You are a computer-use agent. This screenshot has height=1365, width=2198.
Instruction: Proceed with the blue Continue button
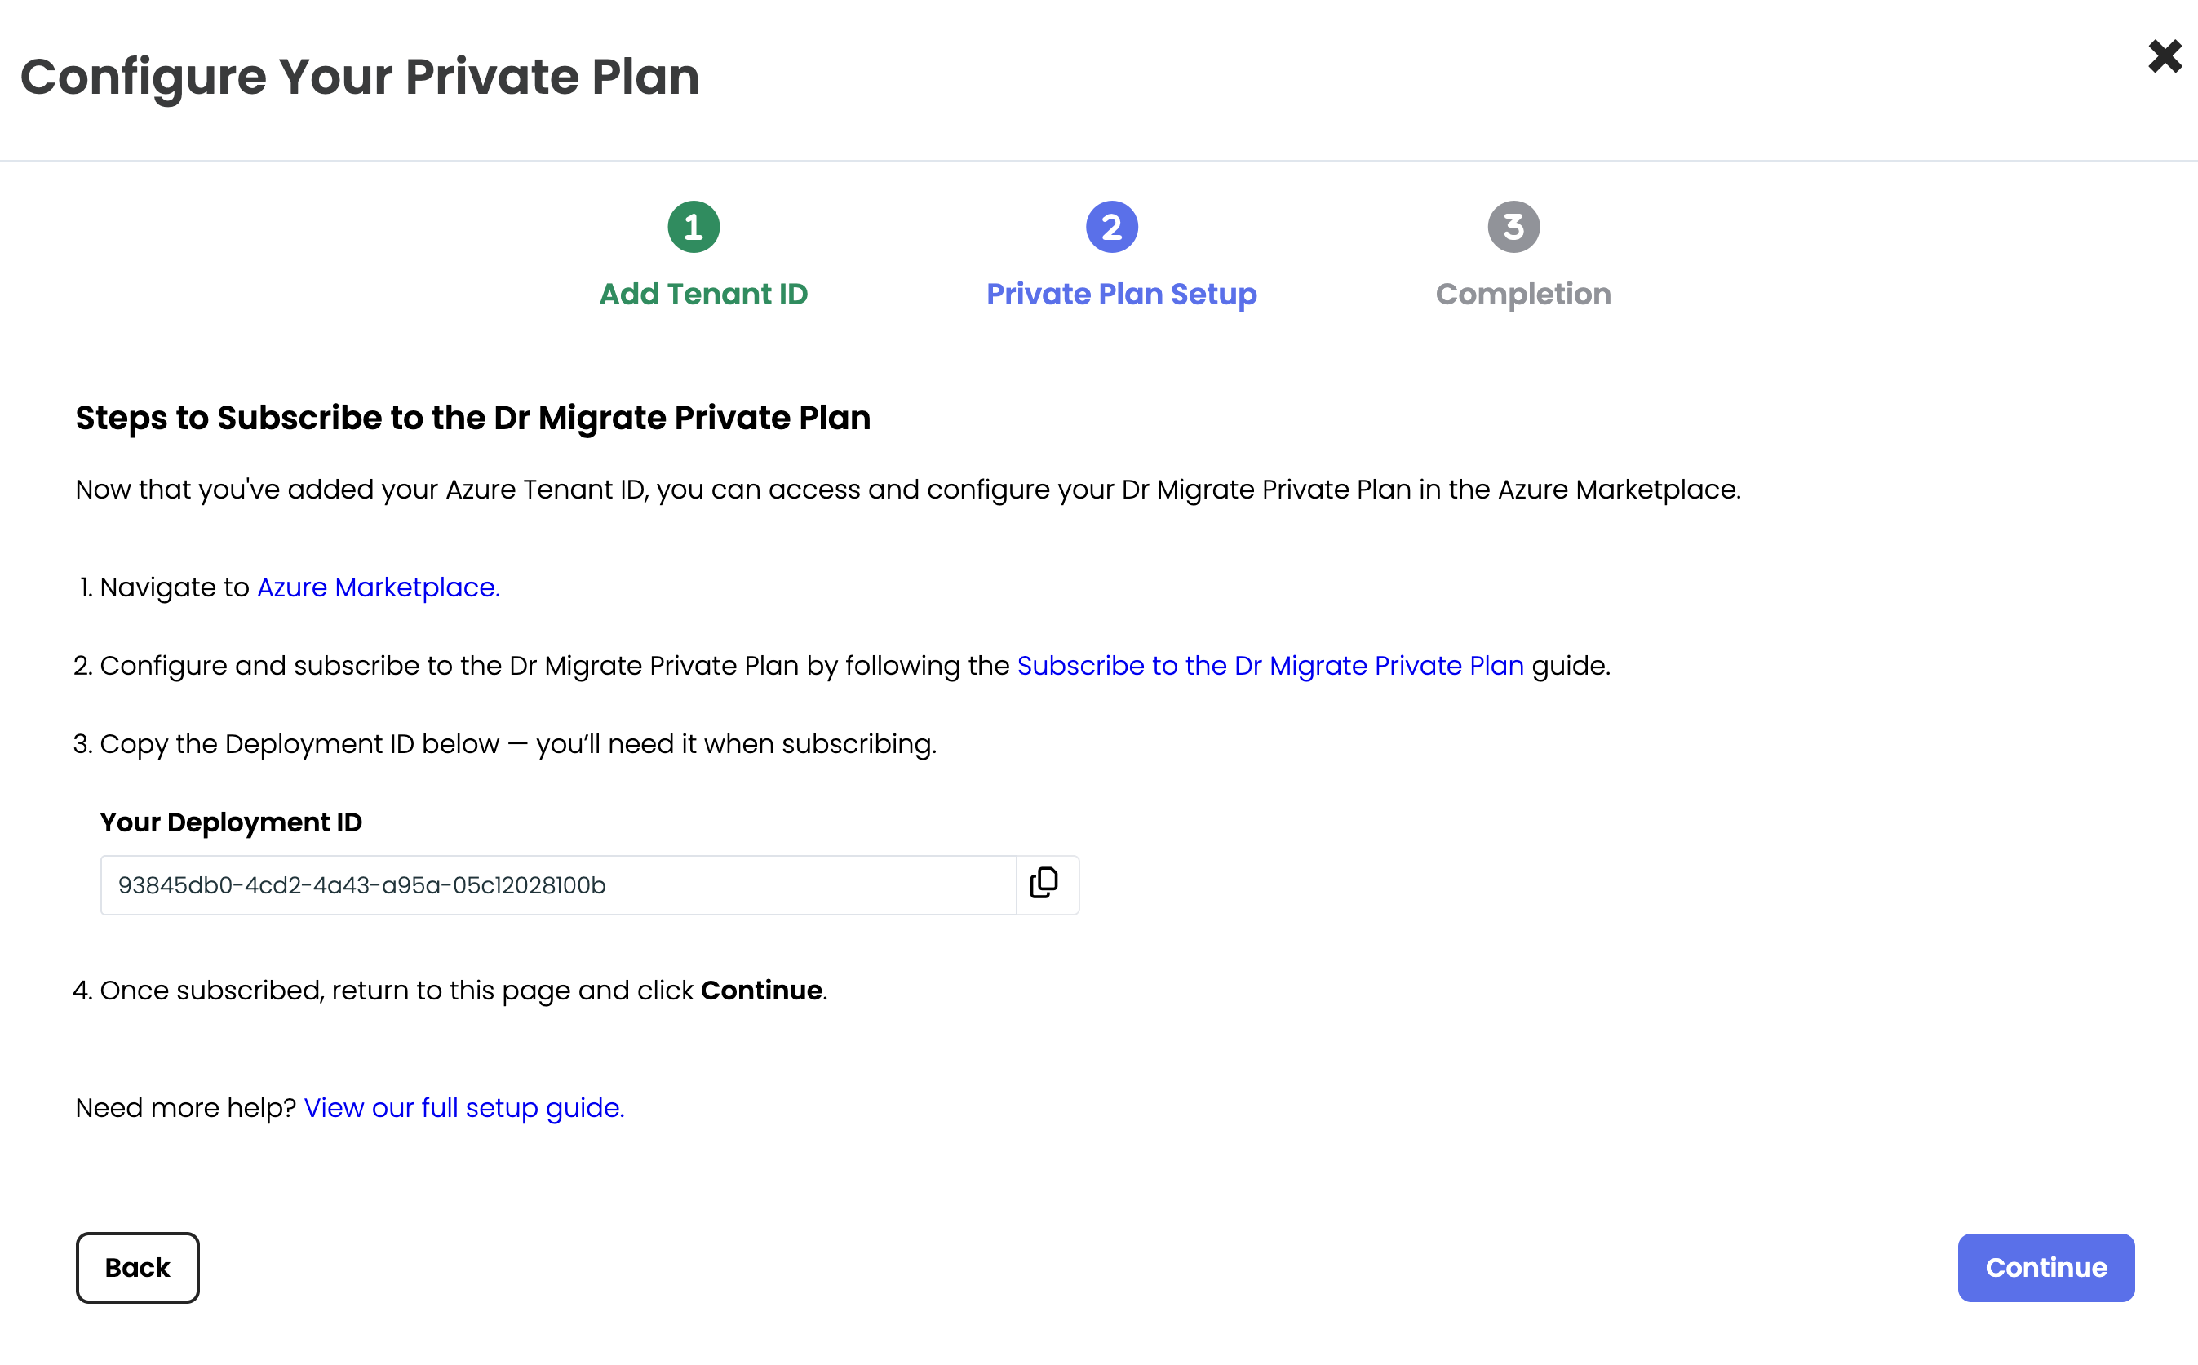[x=2045, y=1268]
